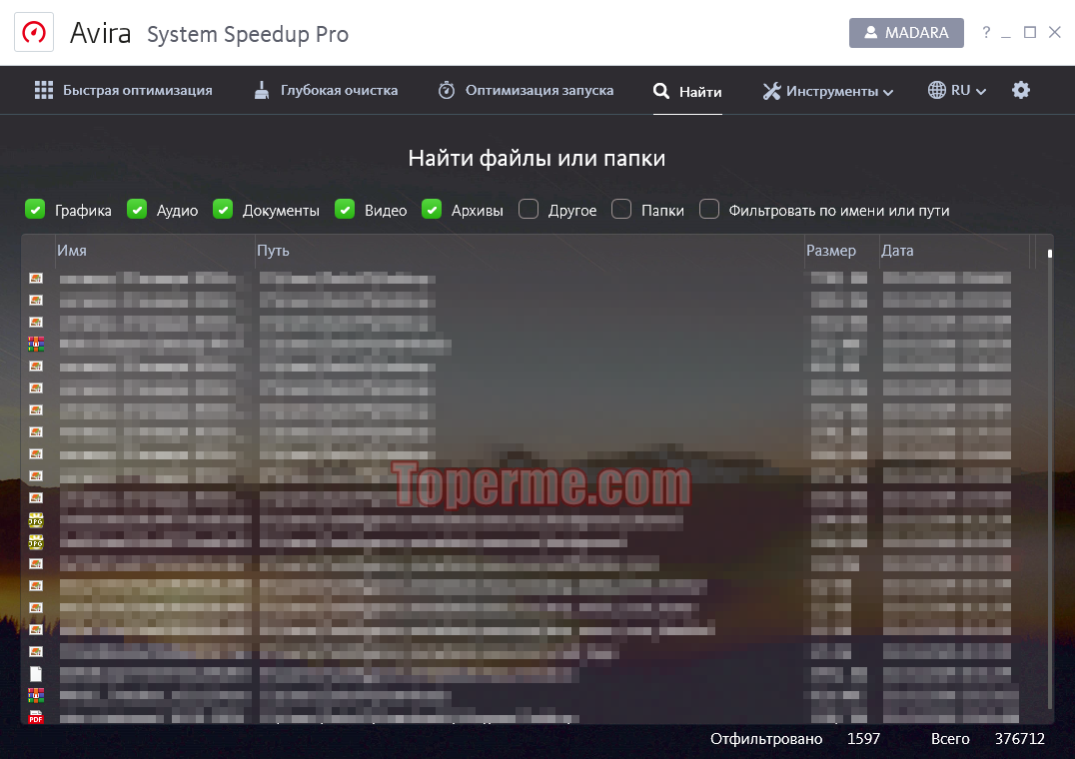Image resolution: width=1075 pixels, height=759 pixels.
Task: Click the stopwatch startup optimizer icon
Action: 447,91
